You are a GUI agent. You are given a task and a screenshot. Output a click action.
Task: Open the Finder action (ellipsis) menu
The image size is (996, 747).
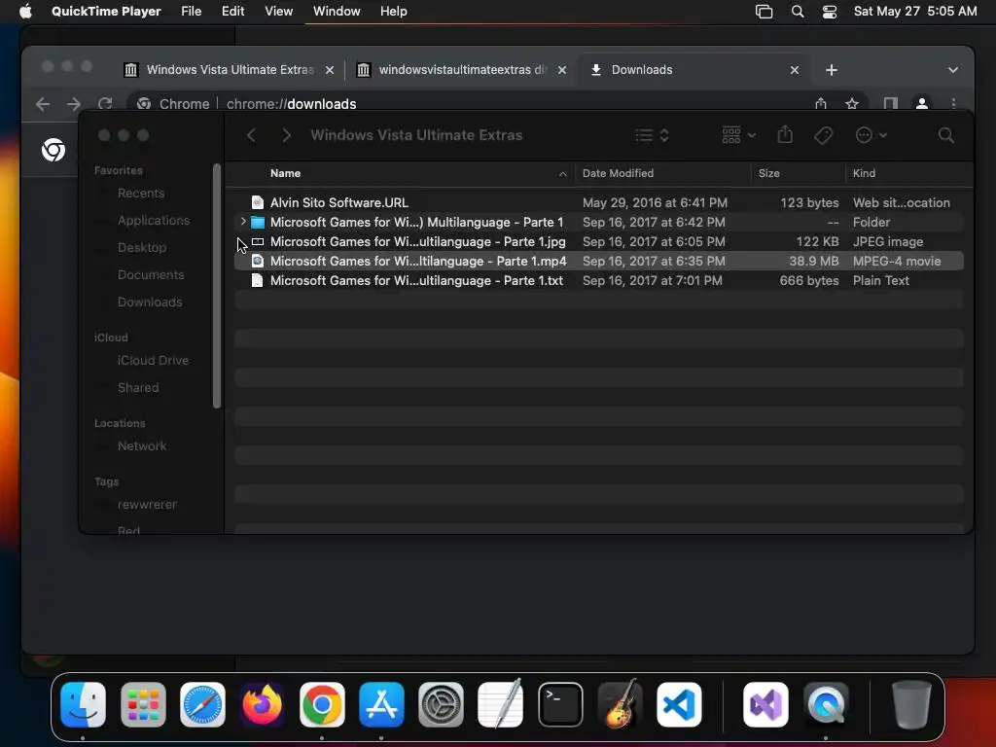(x=871, y=135)
